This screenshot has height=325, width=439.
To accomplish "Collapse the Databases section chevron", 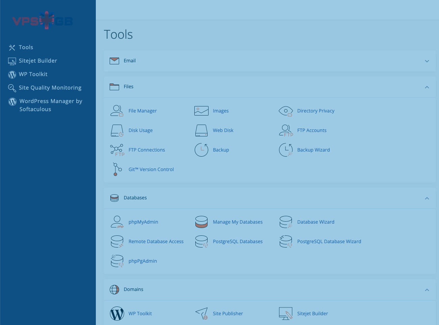I will pos(427,198).
